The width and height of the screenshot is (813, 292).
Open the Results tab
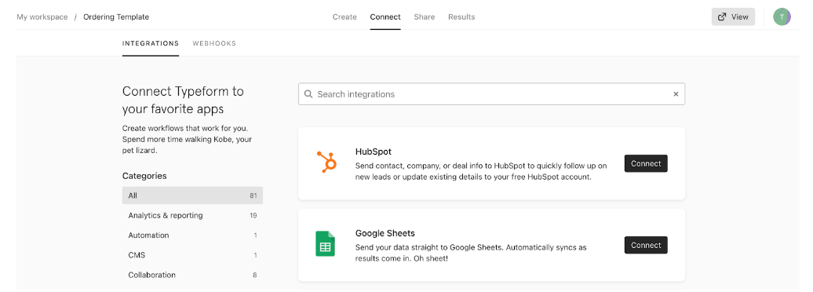click(461, 16)
